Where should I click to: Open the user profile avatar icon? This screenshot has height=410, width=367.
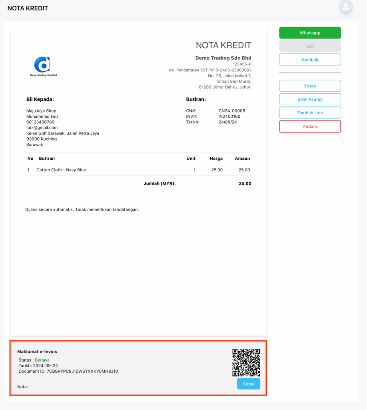tap(346, 7)
